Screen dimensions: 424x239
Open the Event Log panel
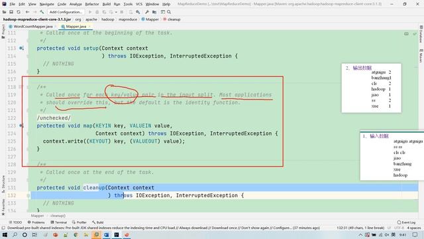click(406, 222)
